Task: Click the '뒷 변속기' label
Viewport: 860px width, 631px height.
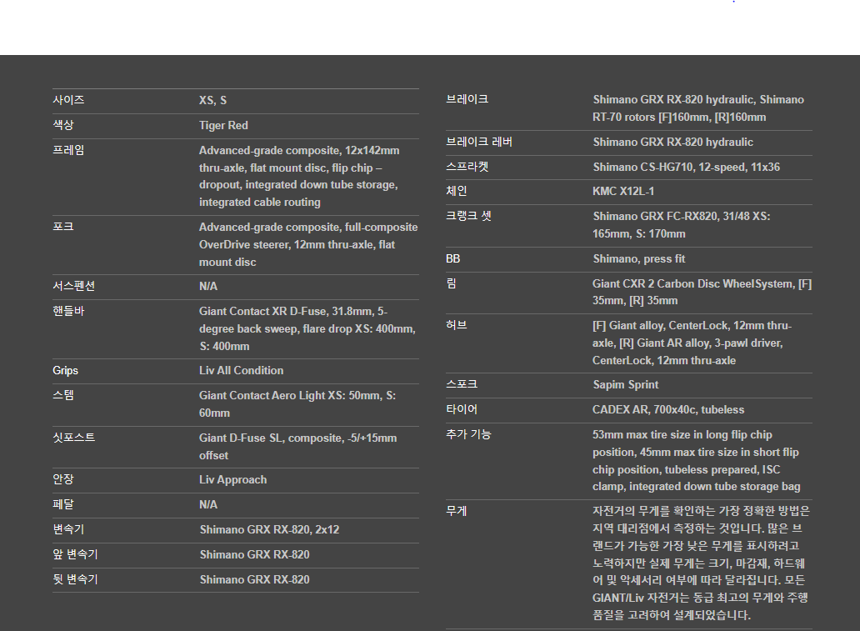Action: pyautogui.click(x=75, y=579)
